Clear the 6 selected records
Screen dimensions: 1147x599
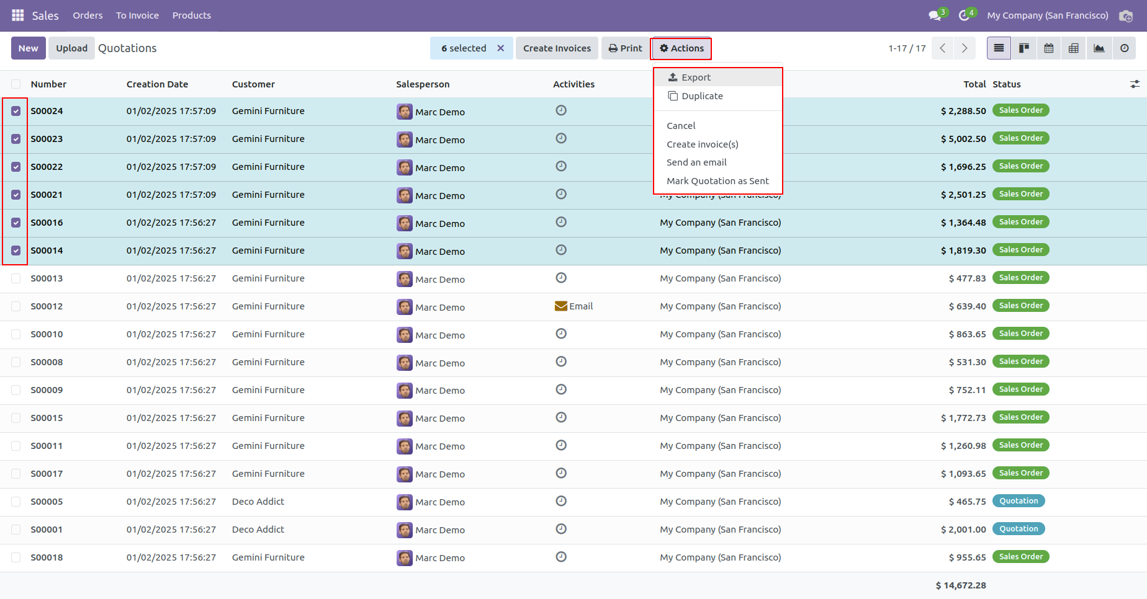[500, 48]
